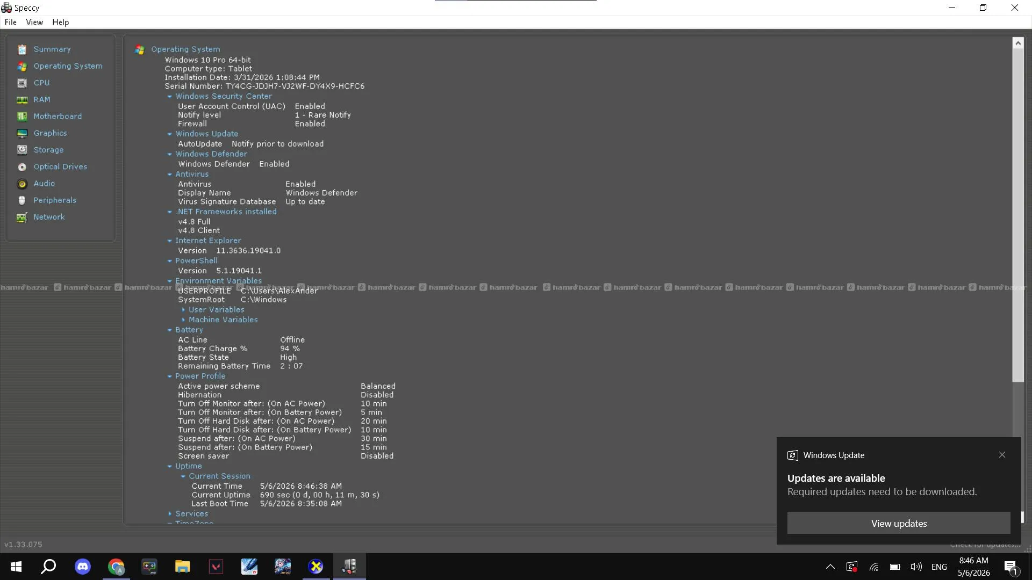Click the Environment Variables heading
Viewport: 1032px width, 580px height.
(218, 281)
